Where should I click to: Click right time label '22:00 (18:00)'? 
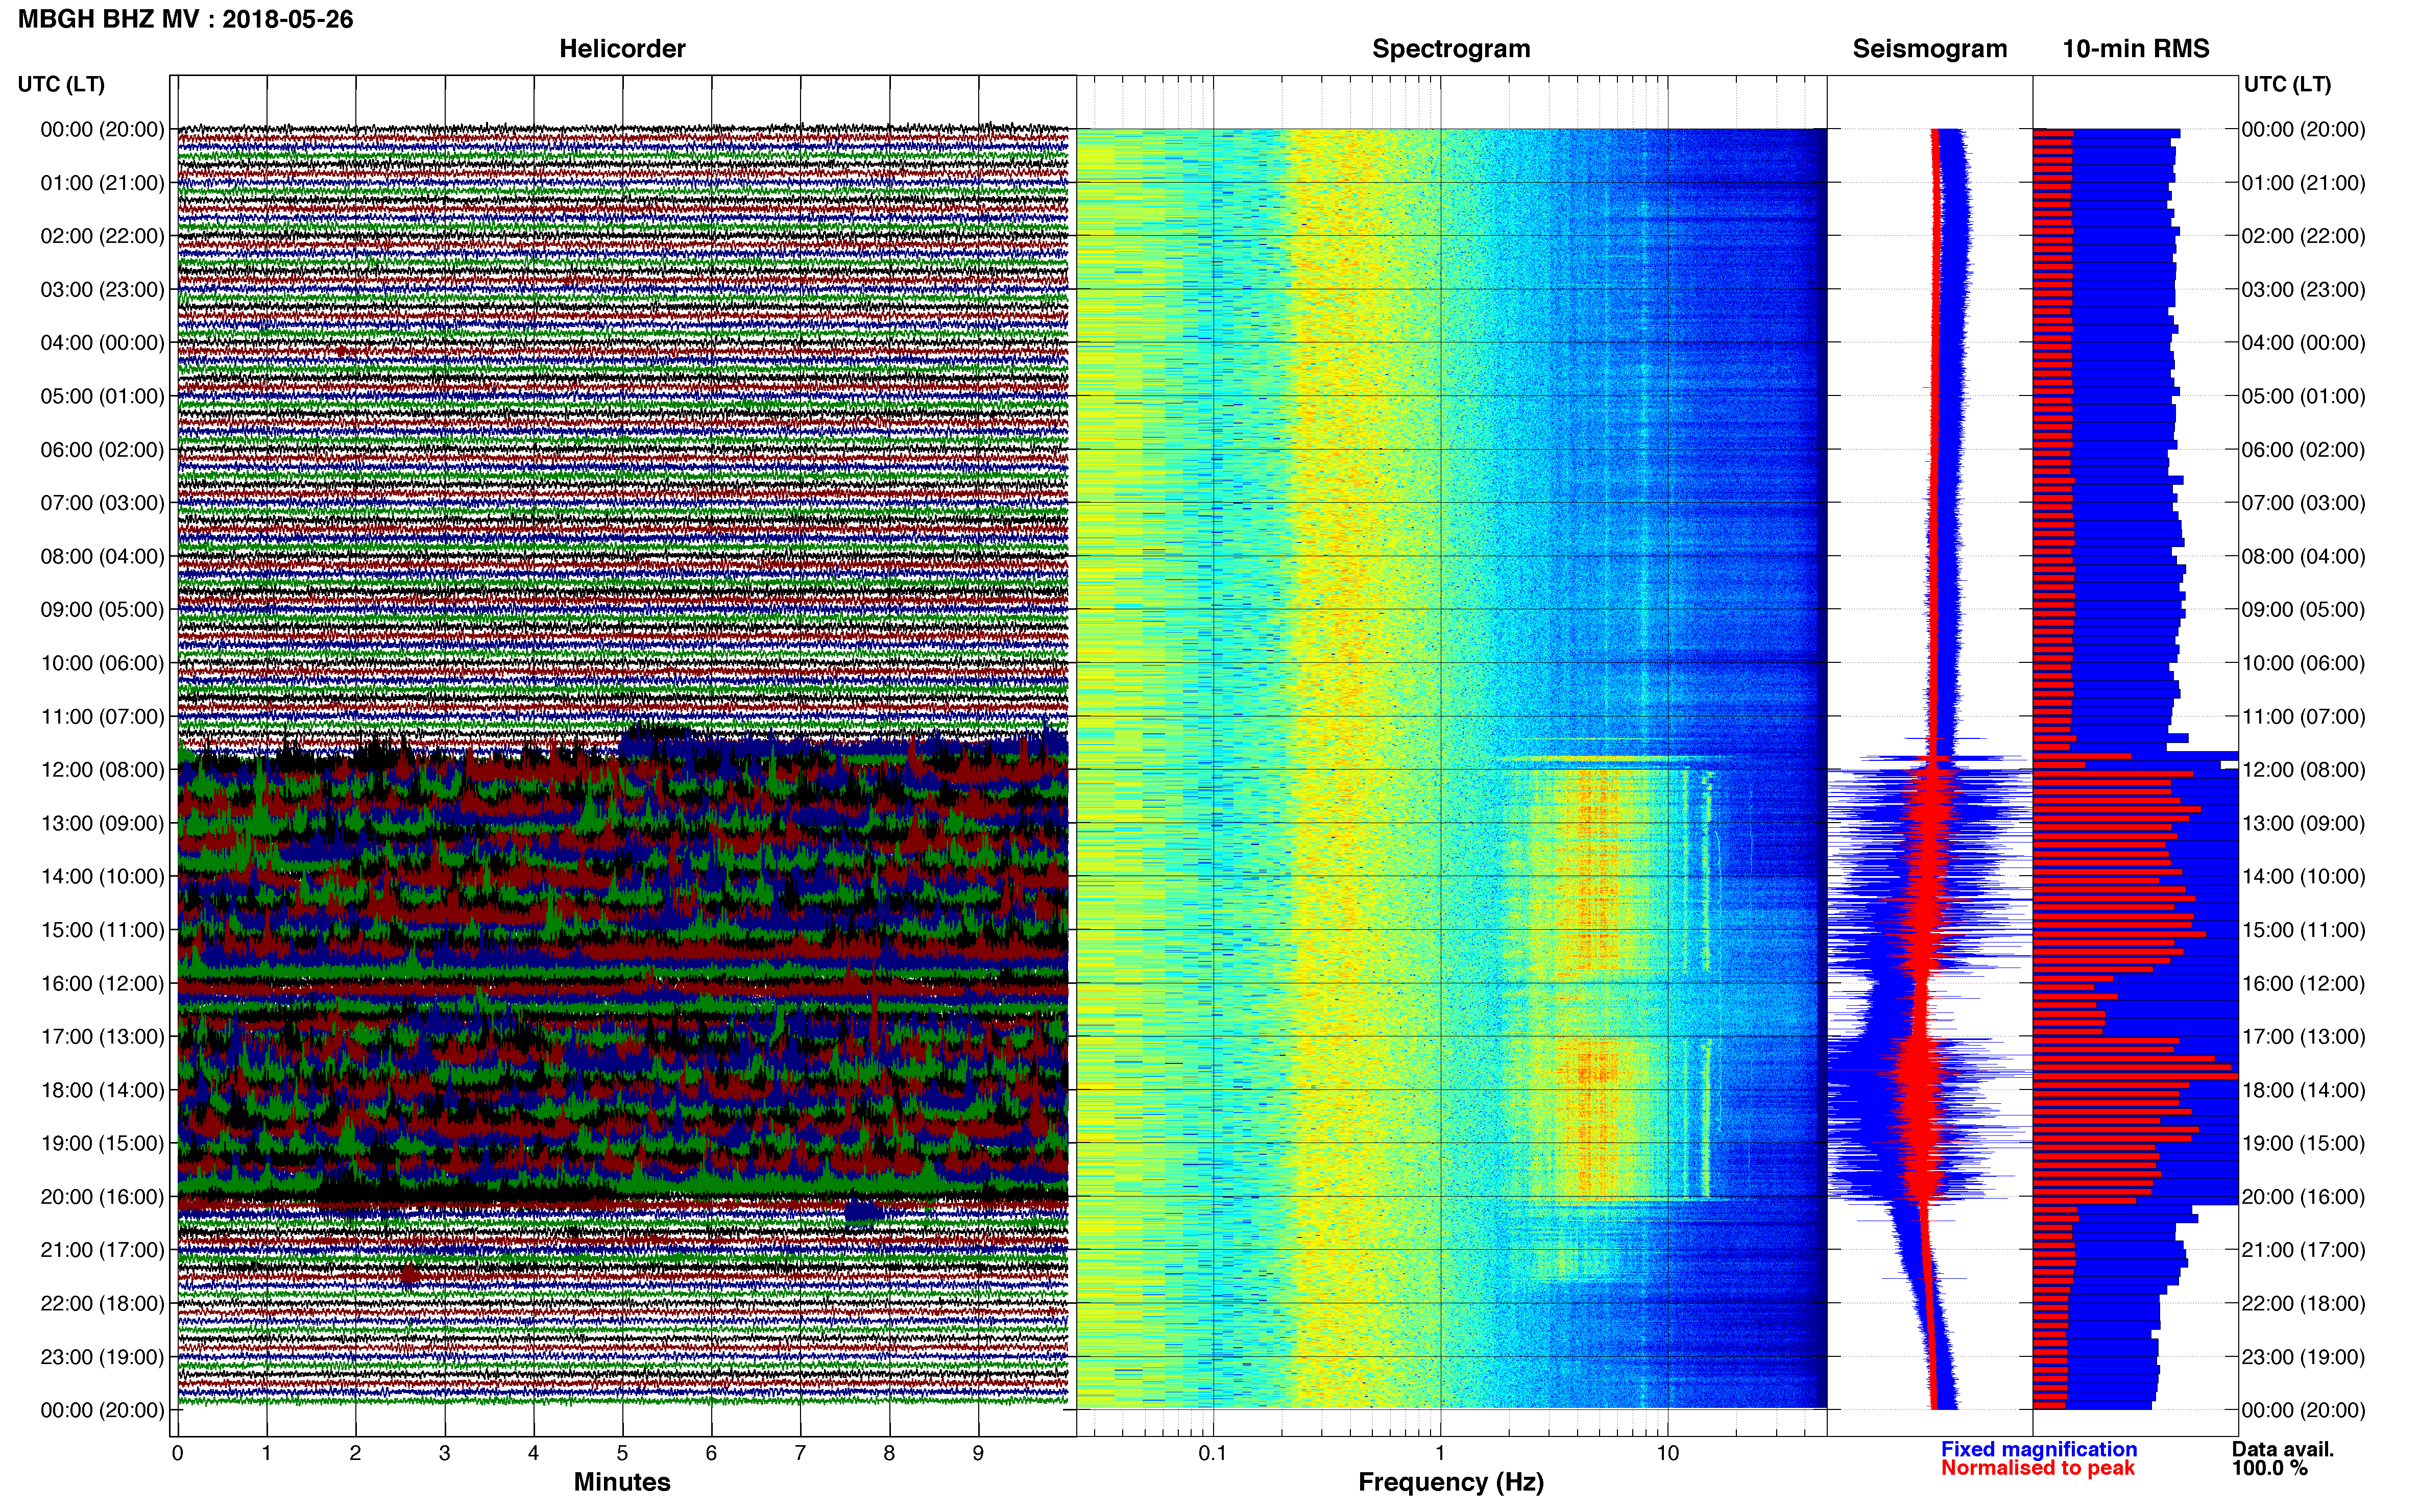tap(2304, 1303)
